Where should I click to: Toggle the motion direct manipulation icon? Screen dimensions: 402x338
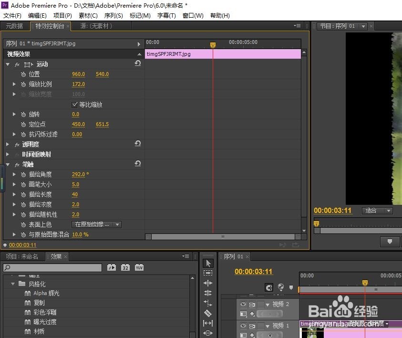click(29, 64)
